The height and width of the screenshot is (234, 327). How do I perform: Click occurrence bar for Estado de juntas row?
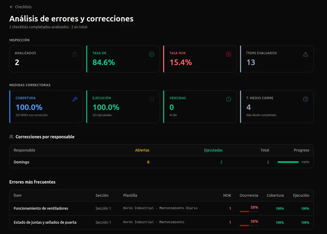click(x=249, y=226)
